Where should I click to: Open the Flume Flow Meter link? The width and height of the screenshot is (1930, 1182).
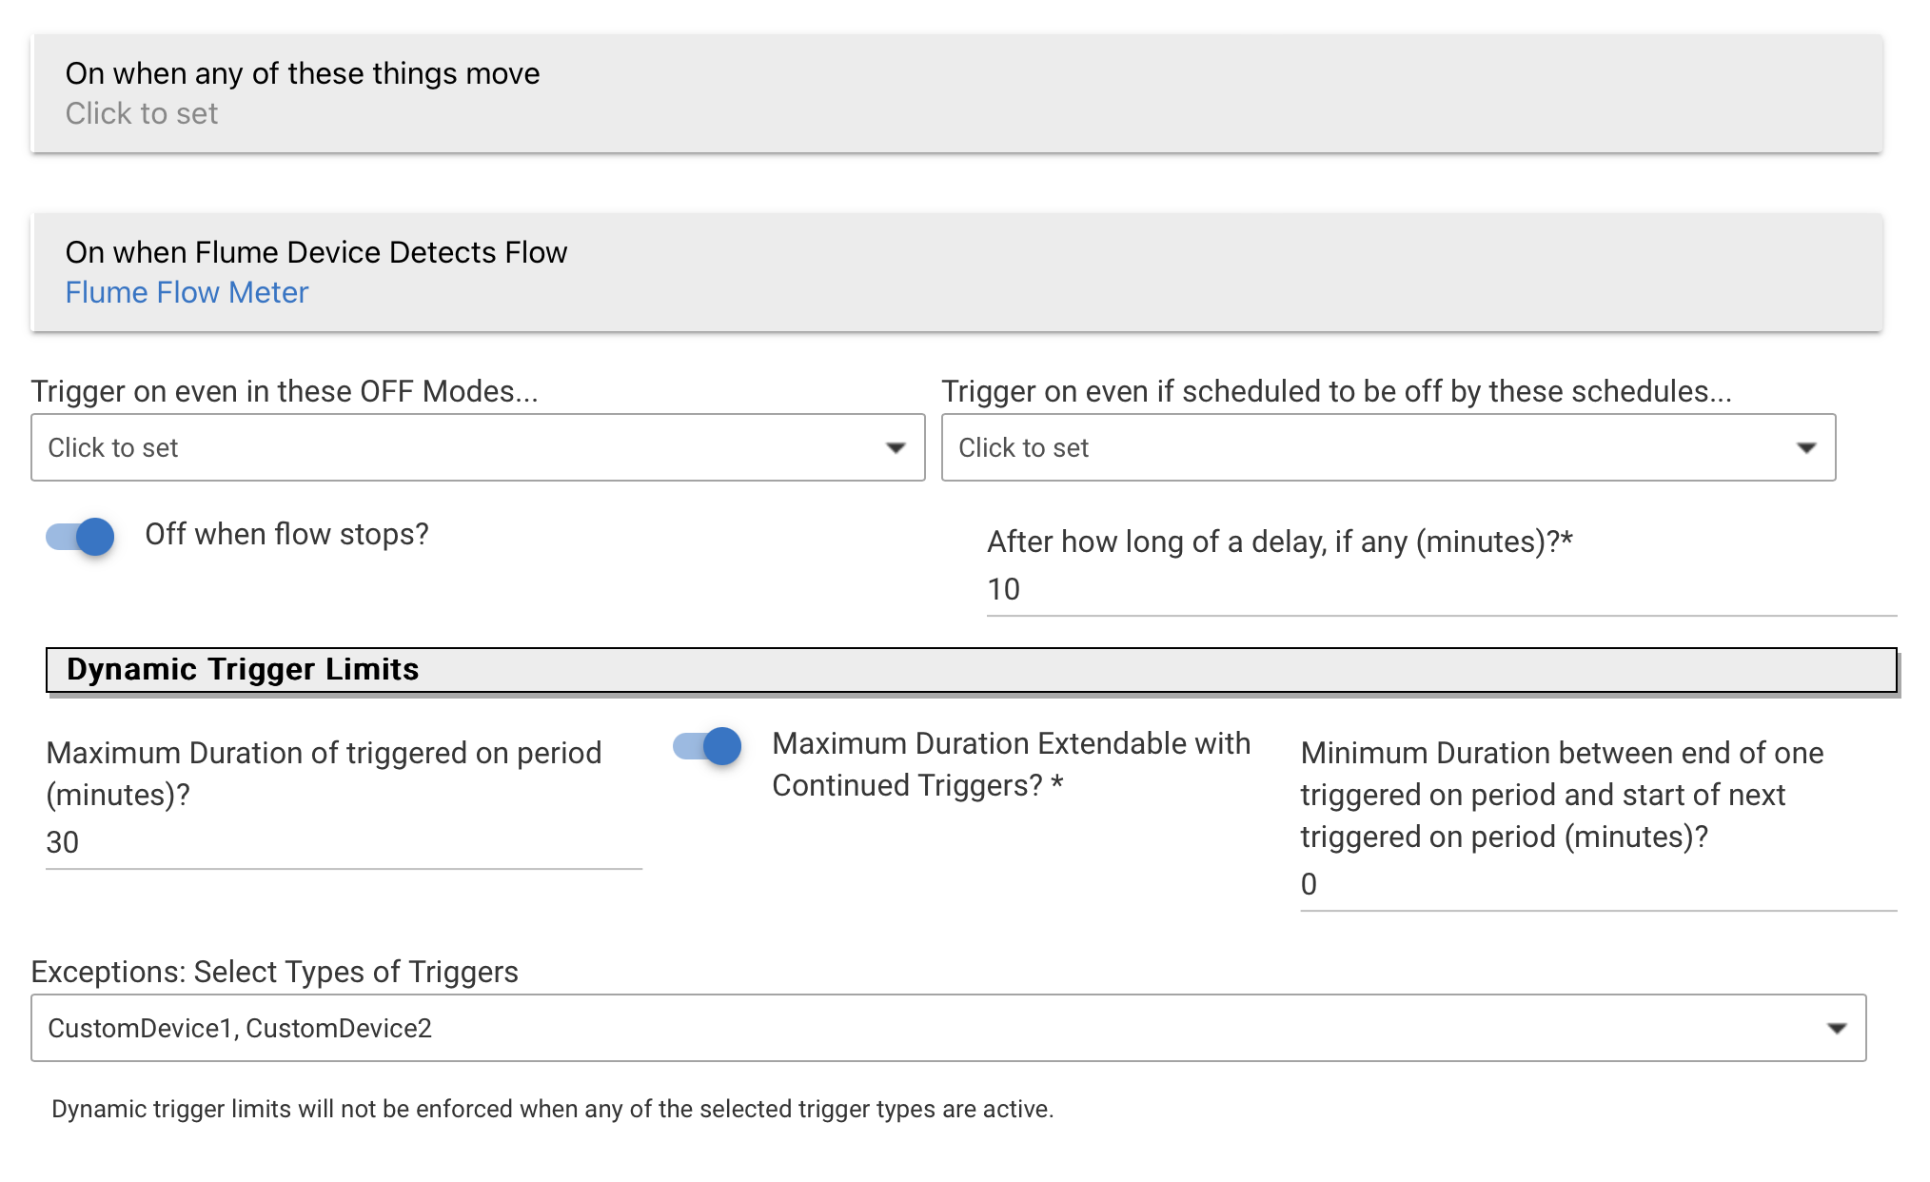click(x=187, y=292)
